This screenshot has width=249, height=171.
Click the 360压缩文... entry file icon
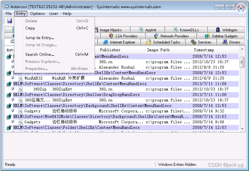click(20, 100)
